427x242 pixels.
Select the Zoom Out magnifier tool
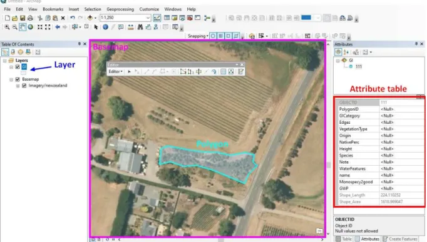point(14,27)
